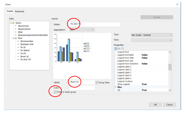This screenshot has width=185, height=114.
Task: Toggle the Group Data checkbox
Action: click(97, 83)
